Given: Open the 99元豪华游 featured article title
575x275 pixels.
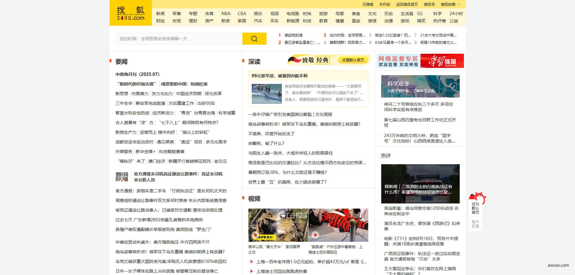Looking at the screenshot, I should click(280, 76).
